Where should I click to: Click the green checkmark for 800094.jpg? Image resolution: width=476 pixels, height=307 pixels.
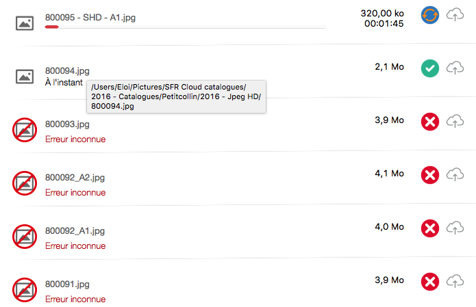coord(429,68)
